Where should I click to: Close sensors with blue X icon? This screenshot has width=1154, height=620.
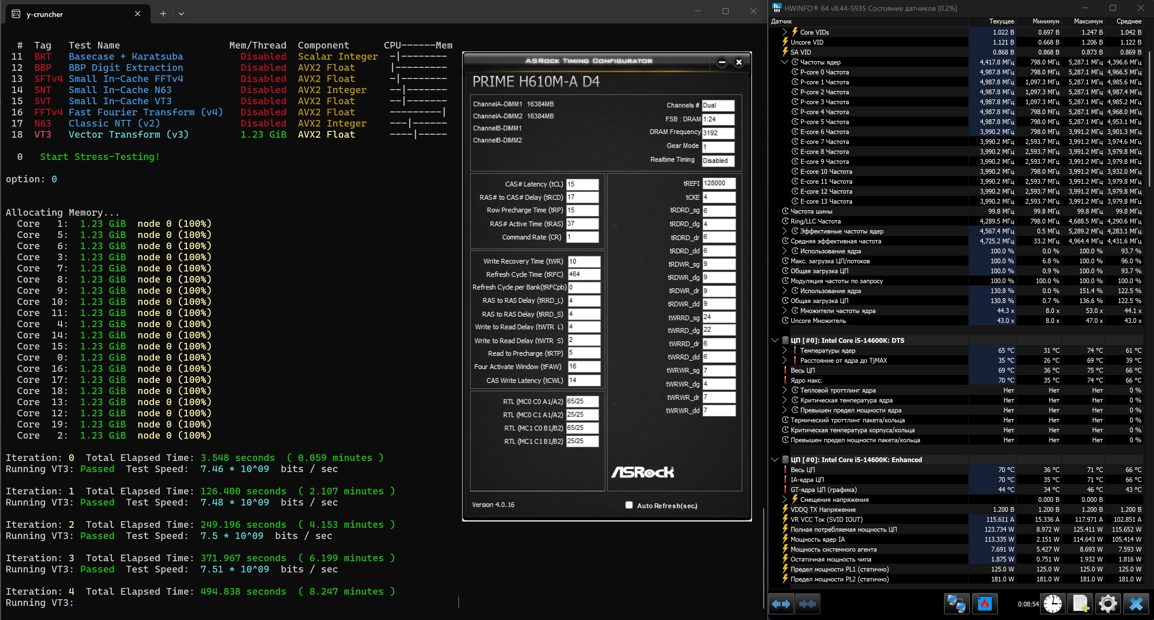(1136, 604)
